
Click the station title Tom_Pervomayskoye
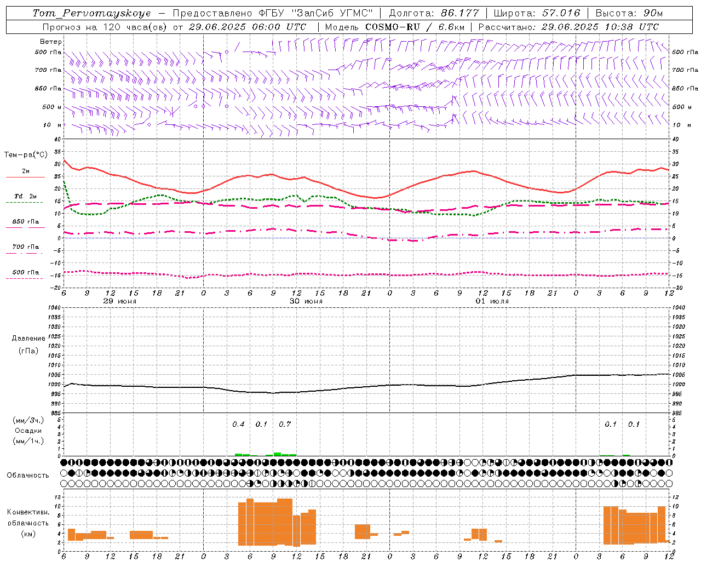(x=91, y=13)
